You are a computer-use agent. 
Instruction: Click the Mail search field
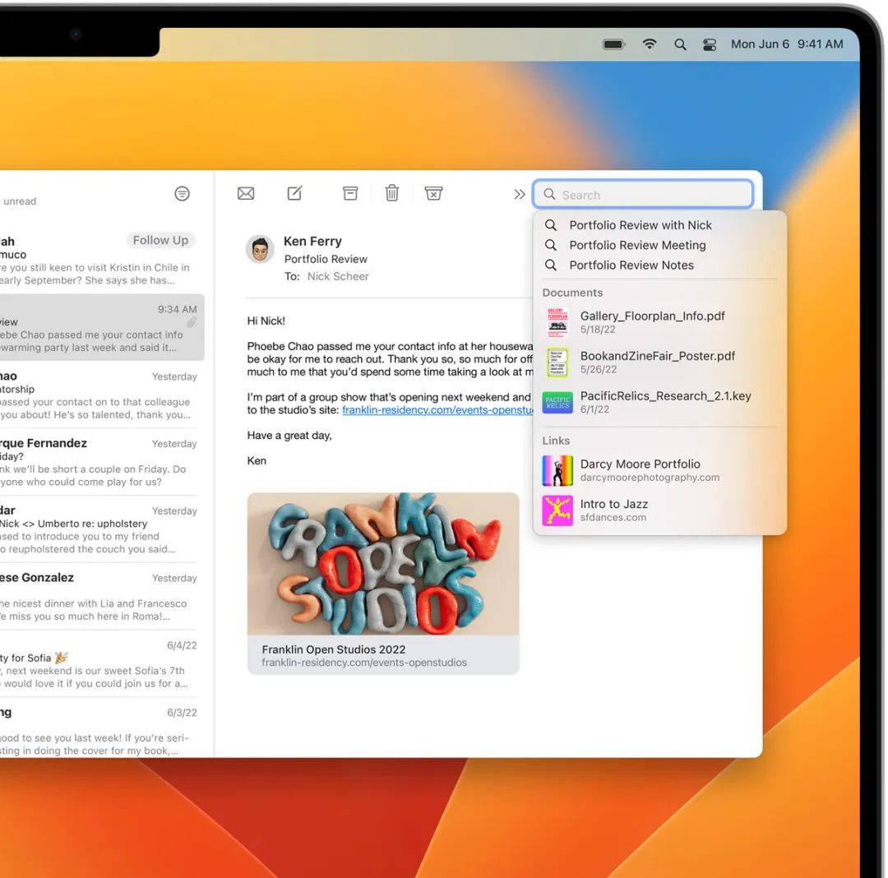[x=650, y=195]
